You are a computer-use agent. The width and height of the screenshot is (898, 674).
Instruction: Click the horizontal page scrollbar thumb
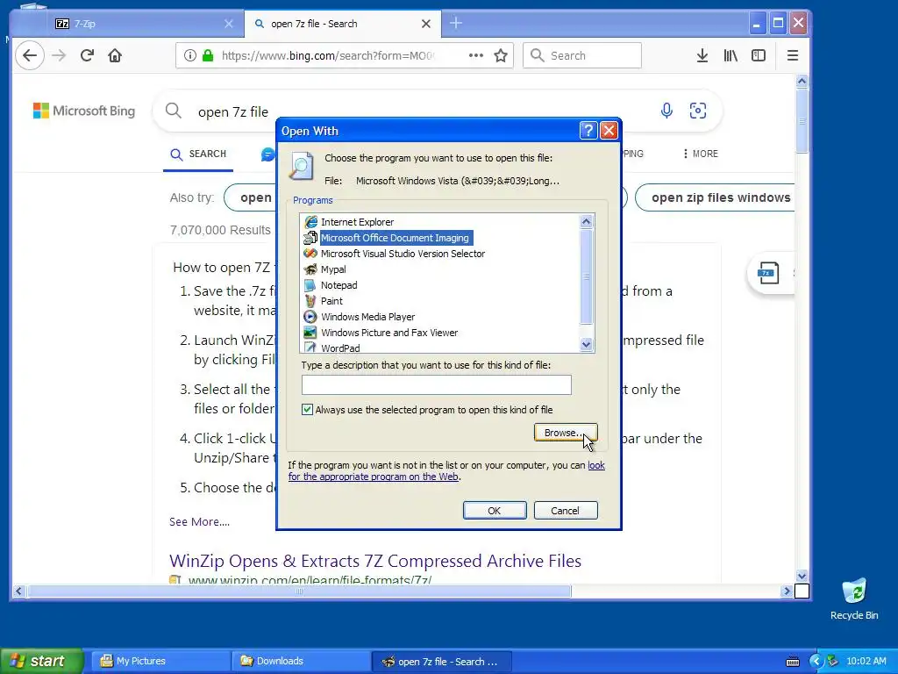(x=299, y=591)
